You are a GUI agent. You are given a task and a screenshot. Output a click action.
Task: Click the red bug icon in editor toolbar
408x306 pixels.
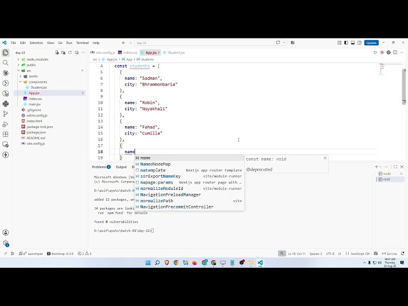382,52
